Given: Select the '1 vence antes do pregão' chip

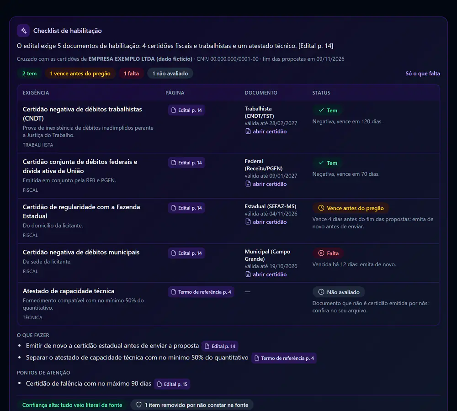Looking at the screenshot, I should (x=80, y=74).
